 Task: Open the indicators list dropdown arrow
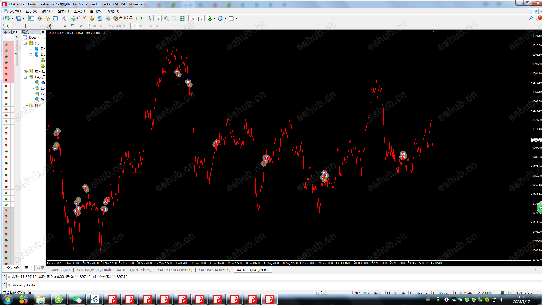pyautogui.click(x=214, y=19)
